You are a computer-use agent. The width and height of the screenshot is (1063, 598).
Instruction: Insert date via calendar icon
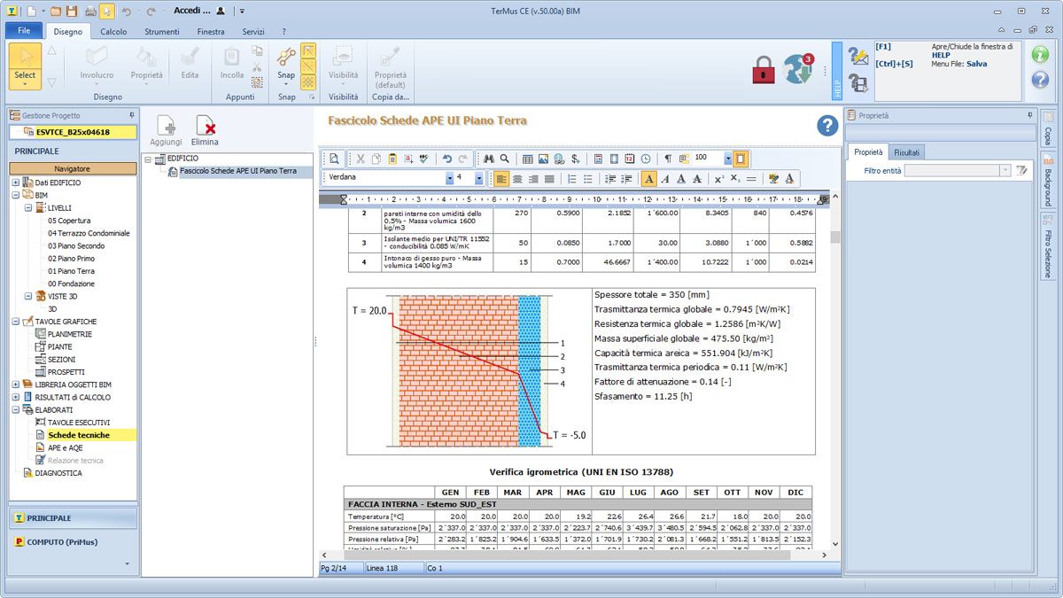click(x=629, y=159)
